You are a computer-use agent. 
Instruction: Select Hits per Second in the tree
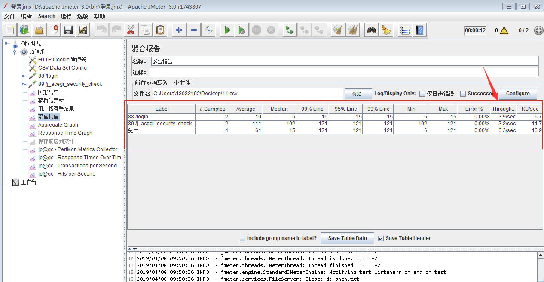click(67, 174)
